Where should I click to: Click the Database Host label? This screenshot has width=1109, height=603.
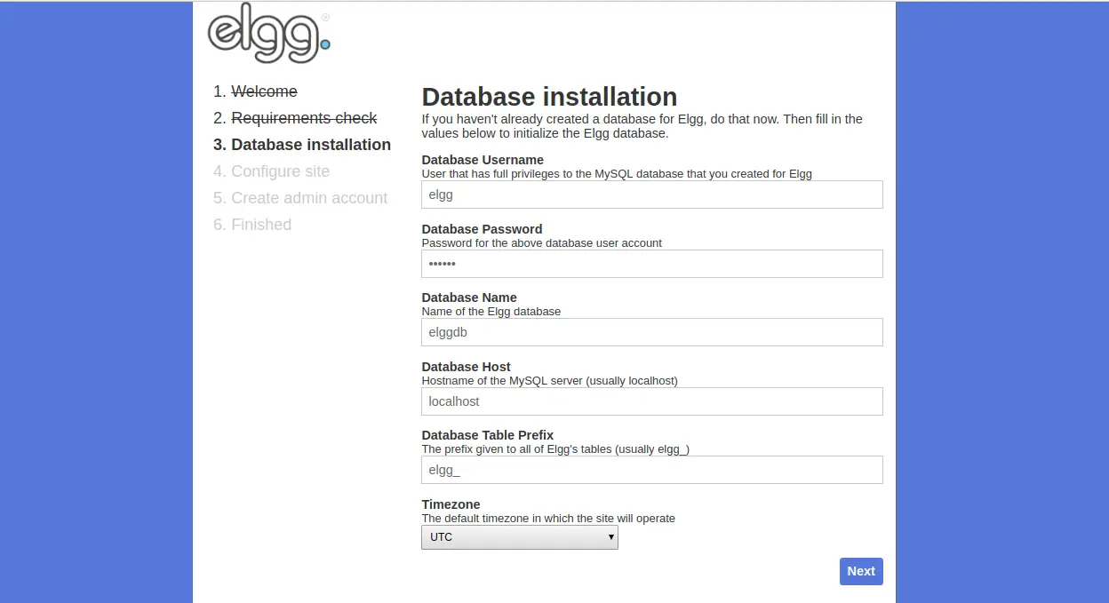point(467,367)
